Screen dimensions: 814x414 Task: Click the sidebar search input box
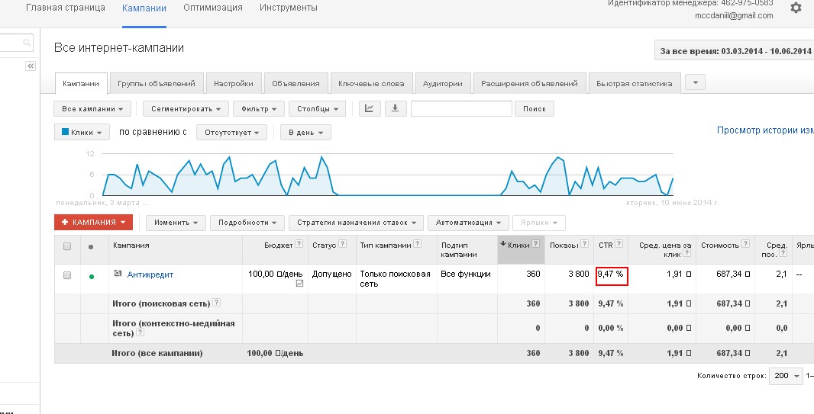[x=17, y=43]
